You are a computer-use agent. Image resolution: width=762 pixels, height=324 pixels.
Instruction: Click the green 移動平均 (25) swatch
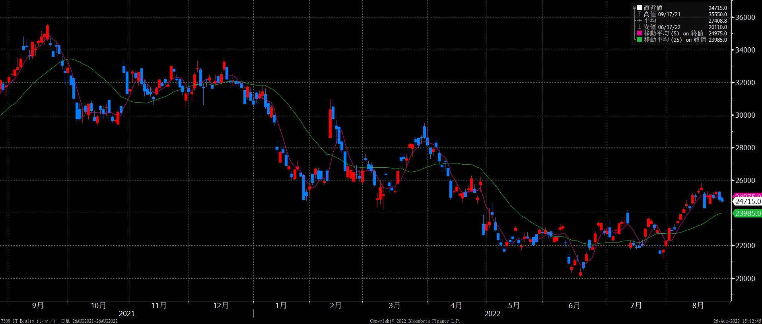pyautogui.click(x=640, y=40)
